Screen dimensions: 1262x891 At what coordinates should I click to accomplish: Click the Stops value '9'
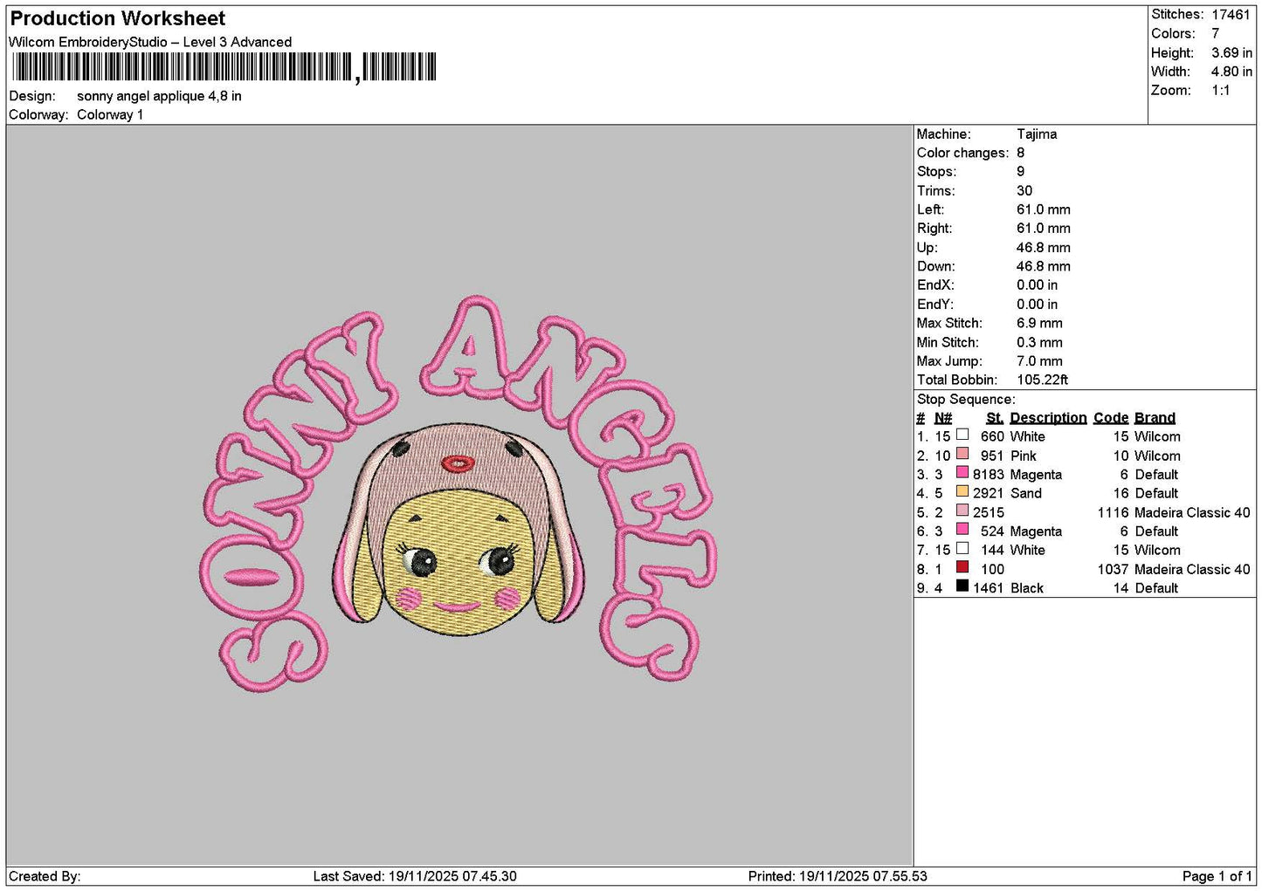(1021, 172)
